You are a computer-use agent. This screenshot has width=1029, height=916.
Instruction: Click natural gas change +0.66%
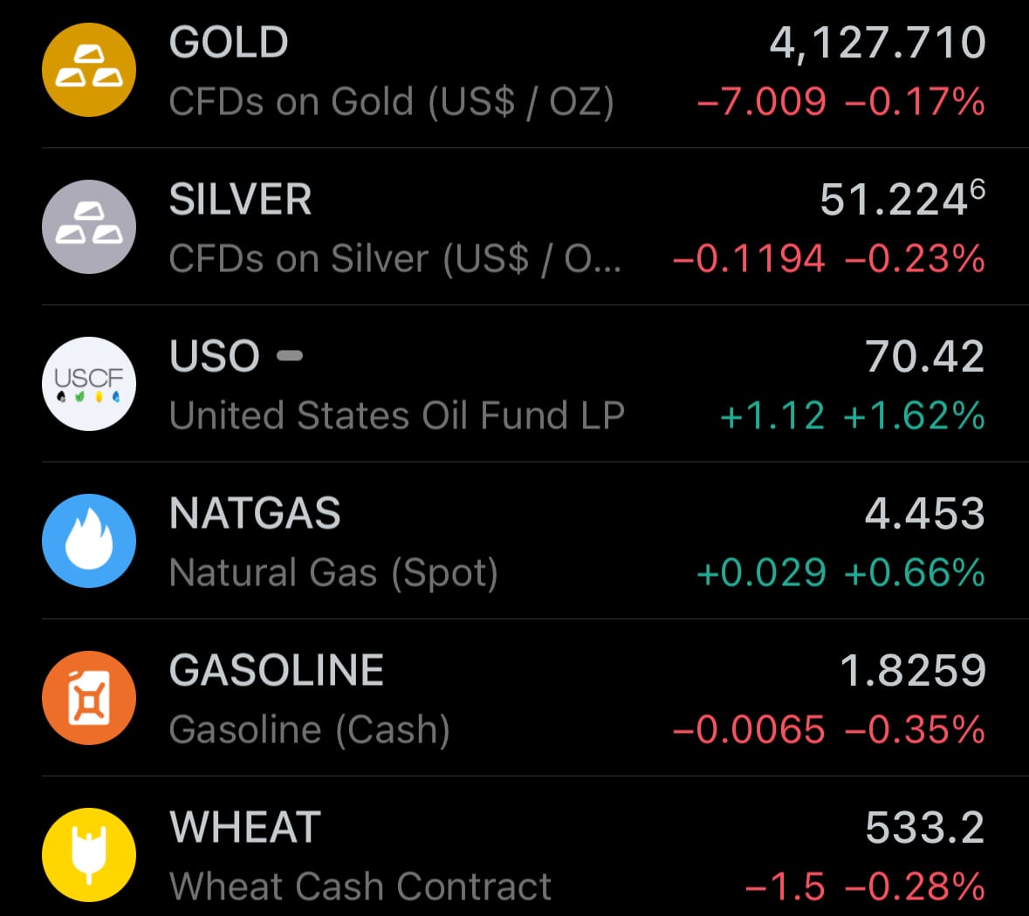click(x=915, y=573)
